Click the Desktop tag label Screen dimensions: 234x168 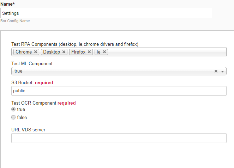[x=52, y=52]
